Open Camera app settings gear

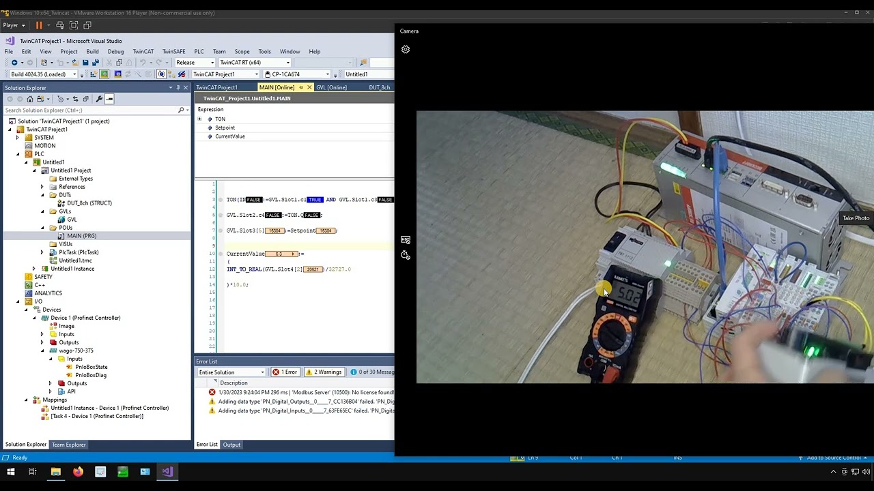(x=406, y=49)
